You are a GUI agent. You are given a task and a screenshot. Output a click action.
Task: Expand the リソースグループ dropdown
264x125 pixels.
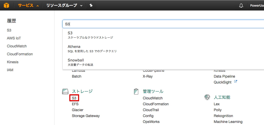[x=64, y=6]
